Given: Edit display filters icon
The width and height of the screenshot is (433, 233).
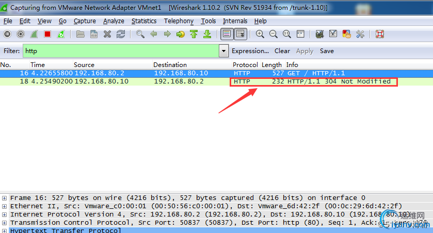Looking at the screenshot, I should [333, 34].
